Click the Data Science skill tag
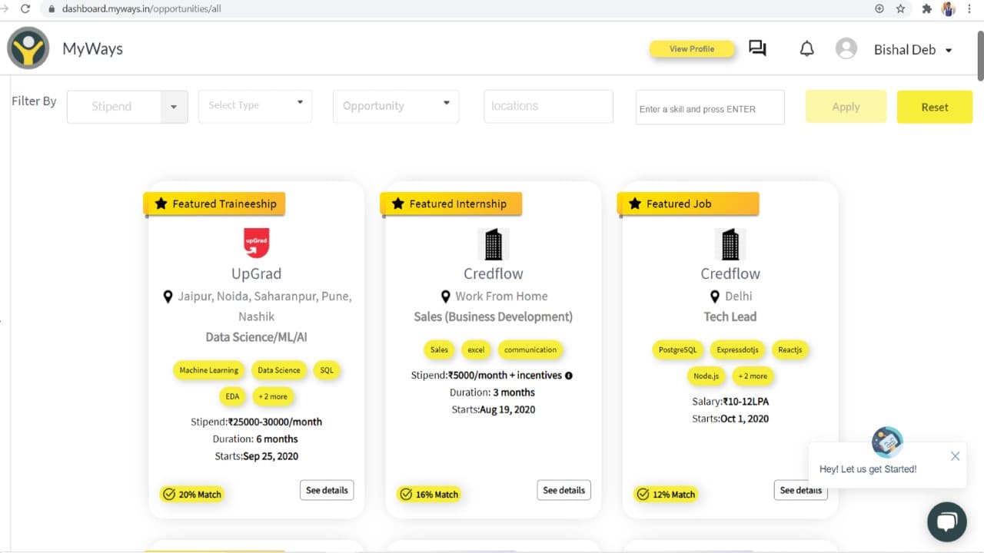984x553 pixels. click(279, 370)
